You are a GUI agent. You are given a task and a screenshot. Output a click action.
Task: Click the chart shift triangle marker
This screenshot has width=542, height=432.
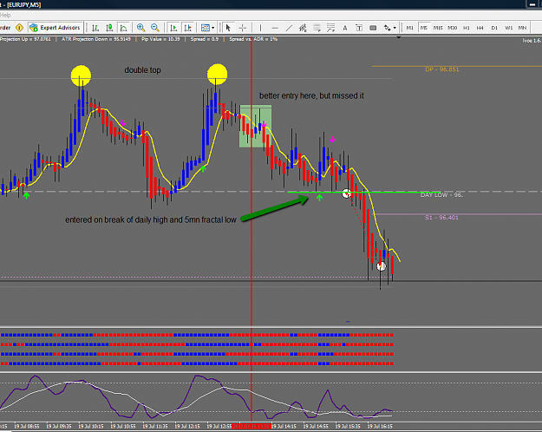[x=398, y=37]
